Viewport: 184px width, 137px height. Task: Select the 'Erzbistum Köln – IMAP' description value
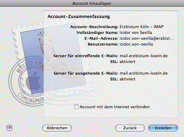pyautogui.click(x=141, y=27)
